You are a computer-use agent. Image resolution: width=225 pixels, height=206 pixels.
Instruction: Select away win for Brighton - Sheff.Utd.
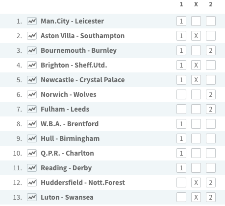(211, 65)
